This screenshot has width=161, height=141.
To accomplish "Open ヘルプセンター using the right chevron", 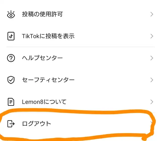I will point(152,58).
